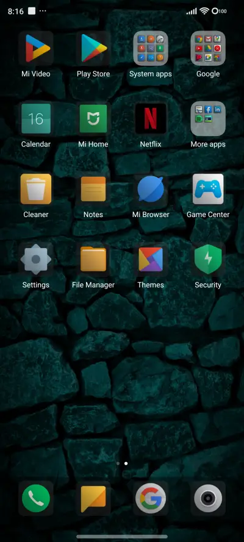Tap the "Game Center" label

pyautogui.click(x=208, y=215)
